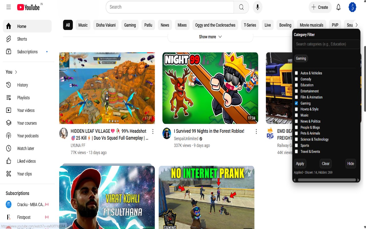The image size is (366, 229).
Task: Click the Create button
Action: [320, 7]
